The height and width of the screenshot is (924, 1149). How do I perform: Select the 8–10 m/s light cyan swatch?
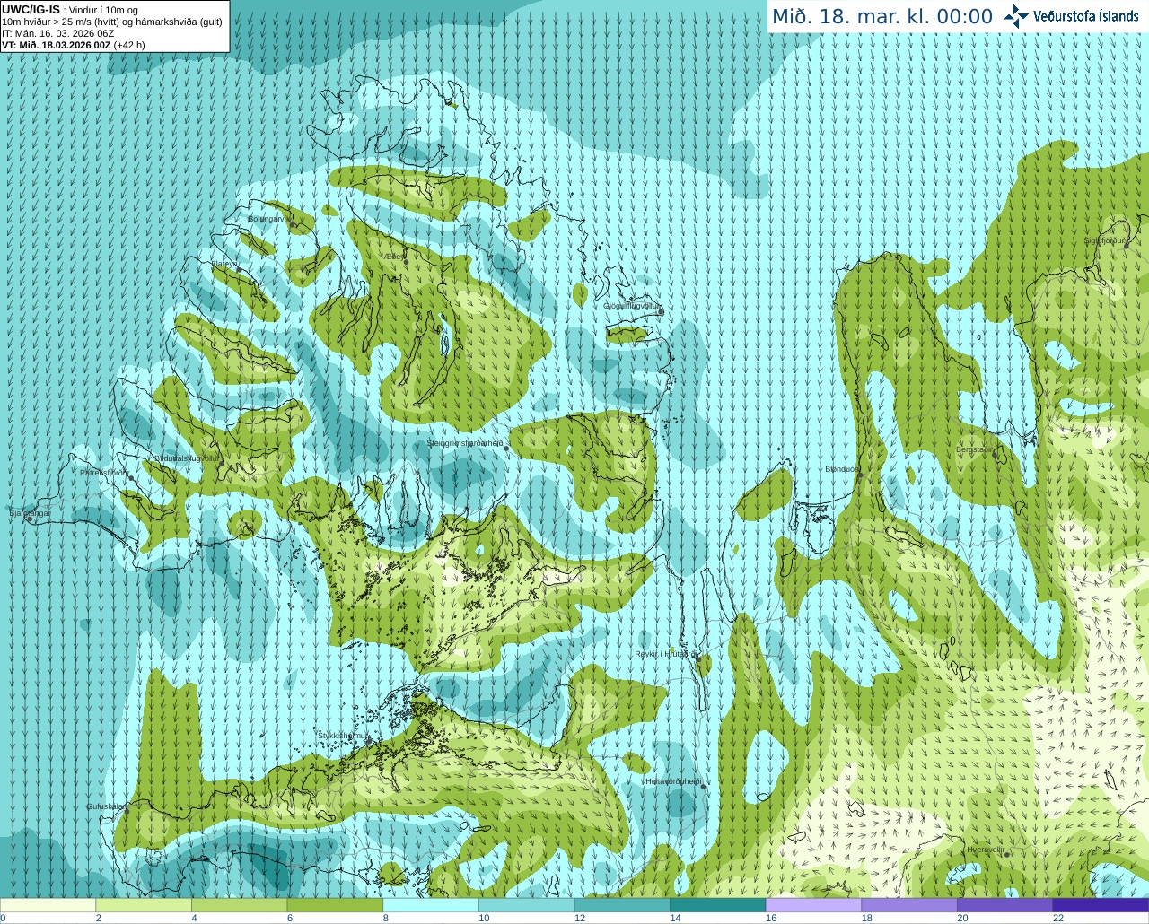pos(431,904)
